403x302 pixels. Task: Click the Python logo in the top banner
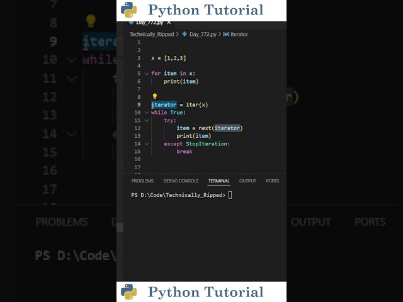click(x=128, y=10)
